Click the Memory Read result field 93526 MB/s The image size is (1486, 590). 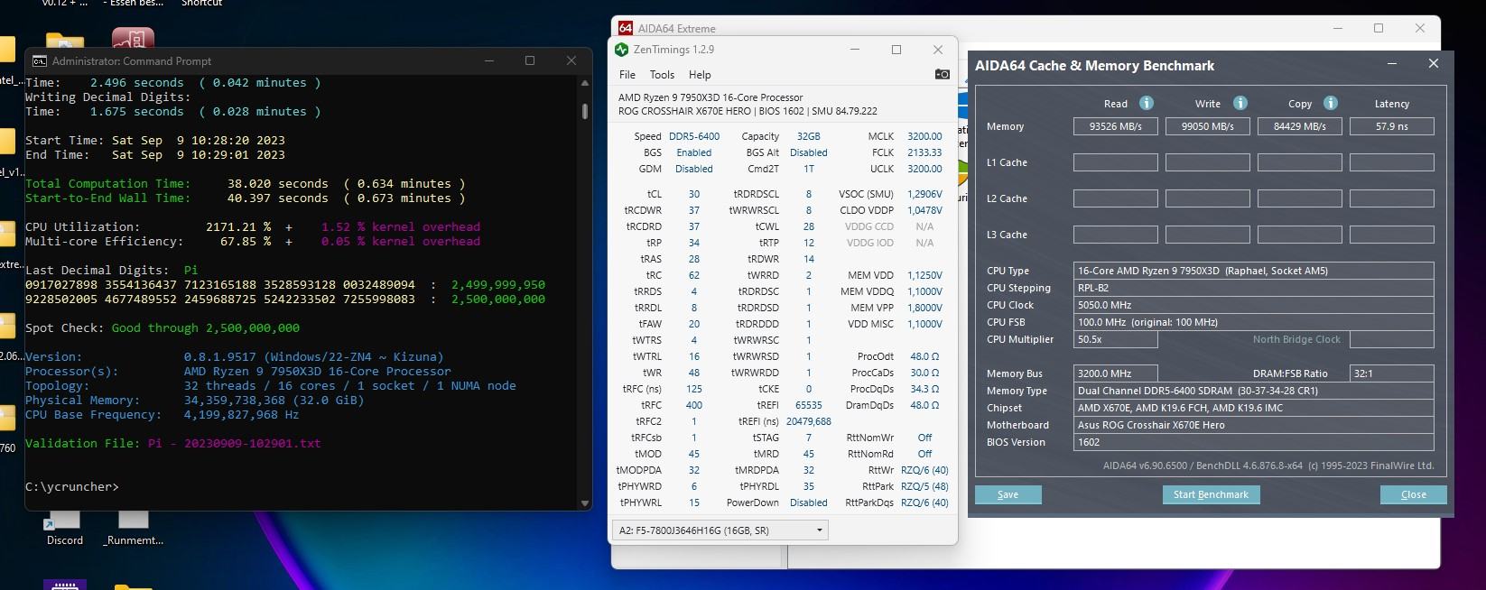pos(1116,126)
